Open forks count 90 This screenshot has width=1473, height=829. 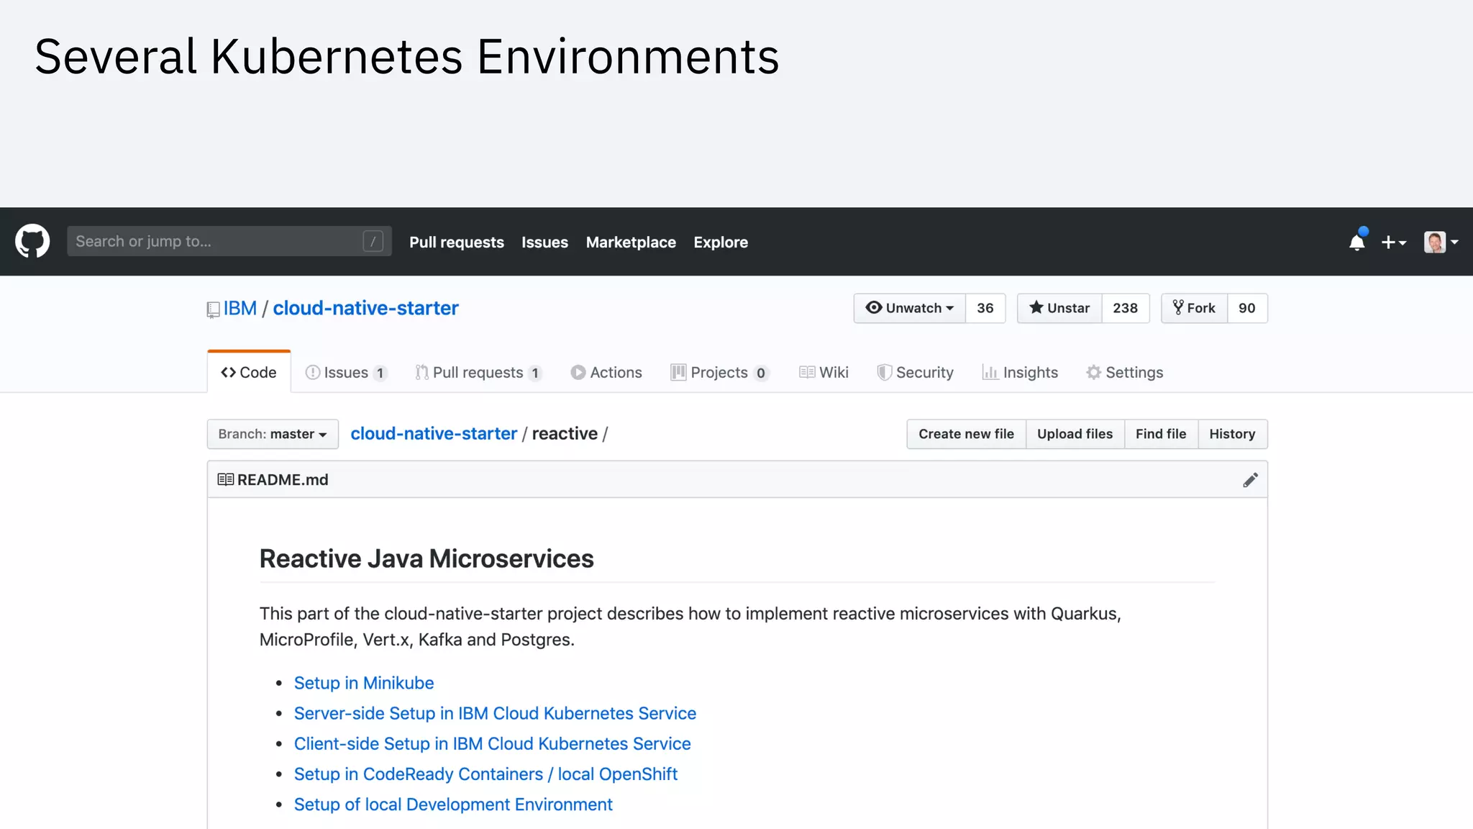pyautogui.click(x=1247, y=308)
